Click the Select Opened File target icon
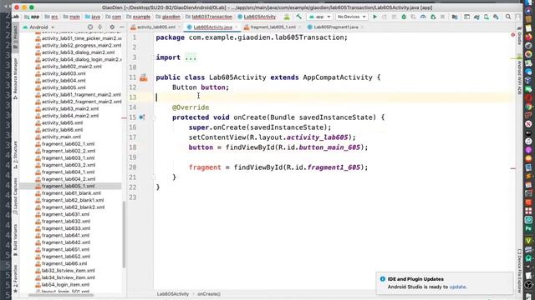Image resolution: width=535 pixels, height=300 pixels. point(90,27)
